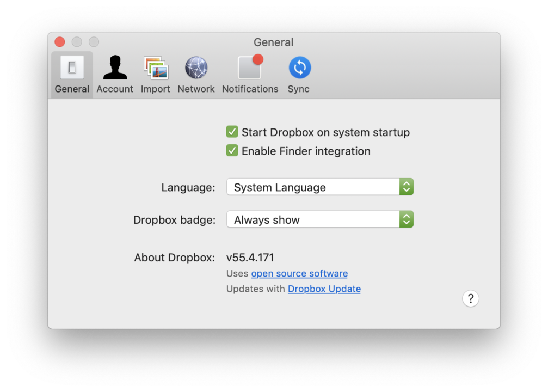The width and height of the screenshot is (548, 392).
Task: Click the General window title
Action: pos(273,42)
